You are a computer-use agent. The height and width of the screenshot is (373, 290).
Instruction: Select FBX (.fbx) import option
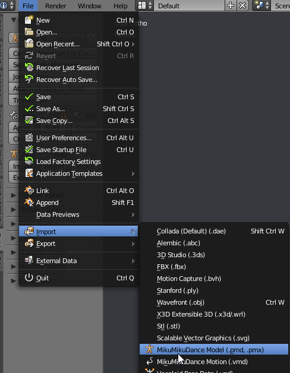pos(214,267)
